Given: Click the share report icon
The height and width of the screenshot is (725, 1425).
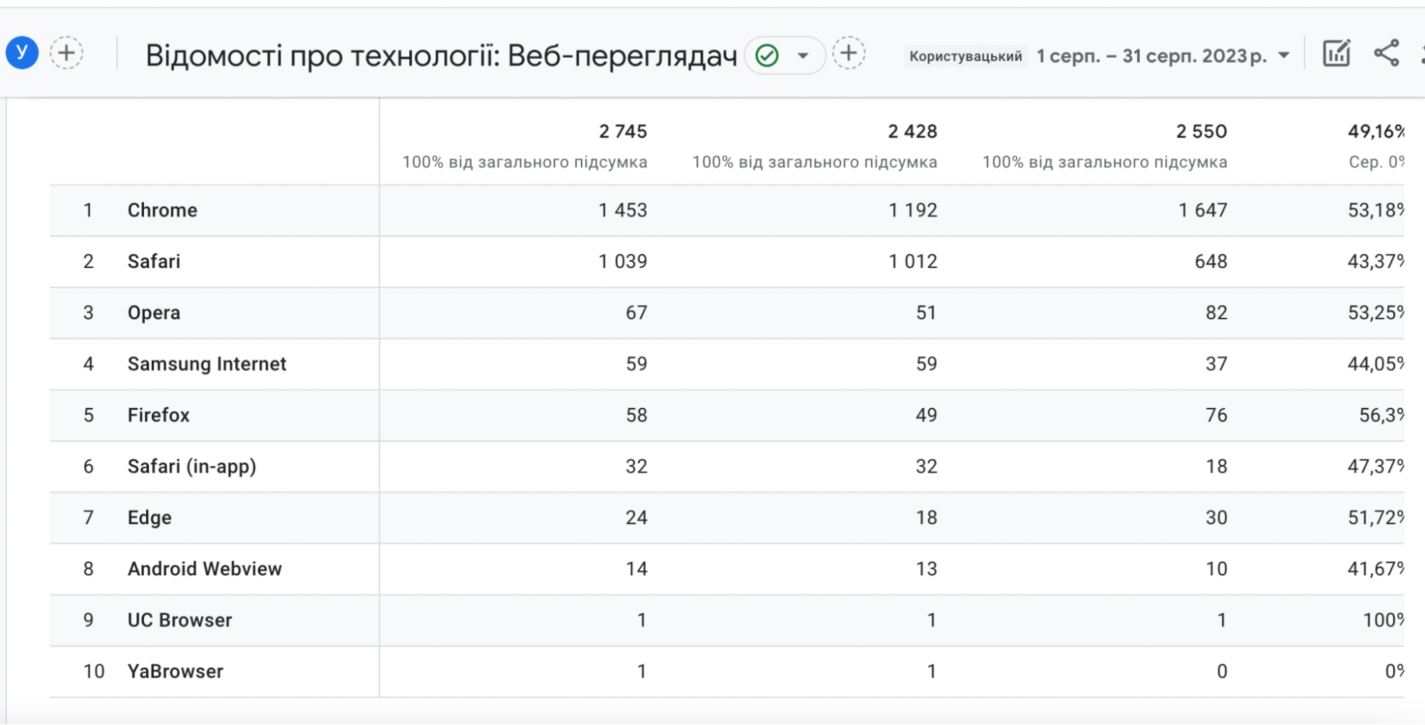Looking at the screenshot, I should pos(1386,53).
